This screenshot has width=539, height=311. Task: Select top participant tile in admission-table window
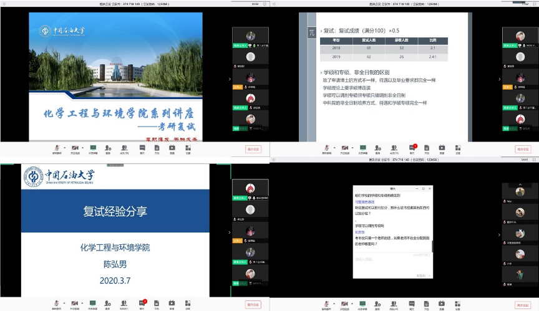pos(520,37)
